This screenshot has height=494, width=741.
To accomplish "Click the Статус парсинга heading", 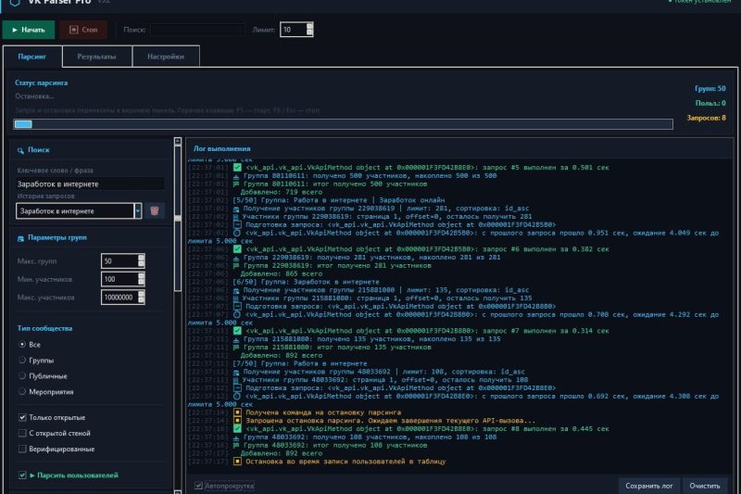I will pyautogui.click(x=41, y=82).
